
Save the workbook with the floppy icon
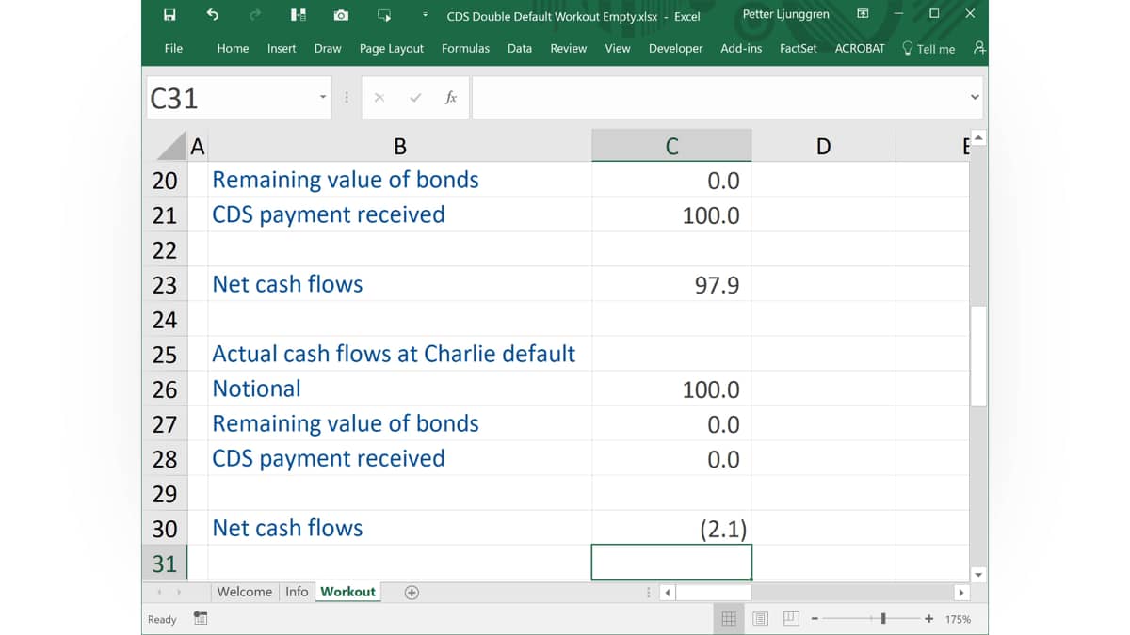tap(169, 15)
